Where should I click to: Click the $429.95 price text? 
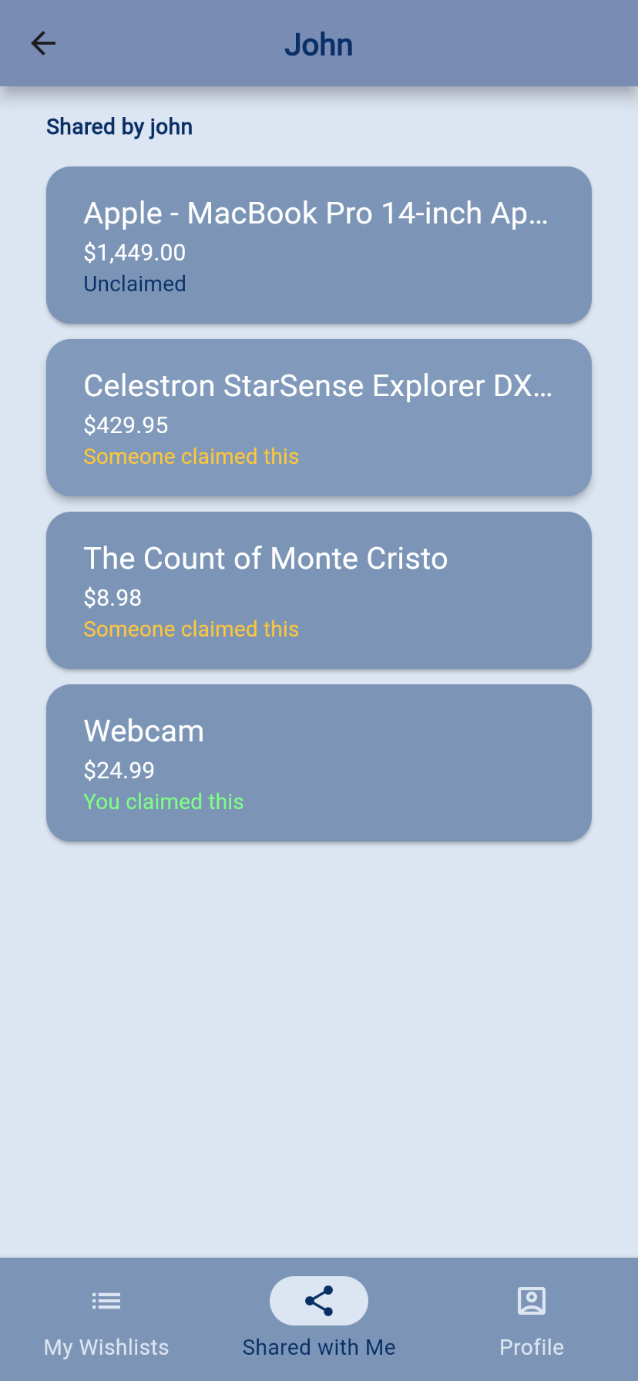[126, 425]
